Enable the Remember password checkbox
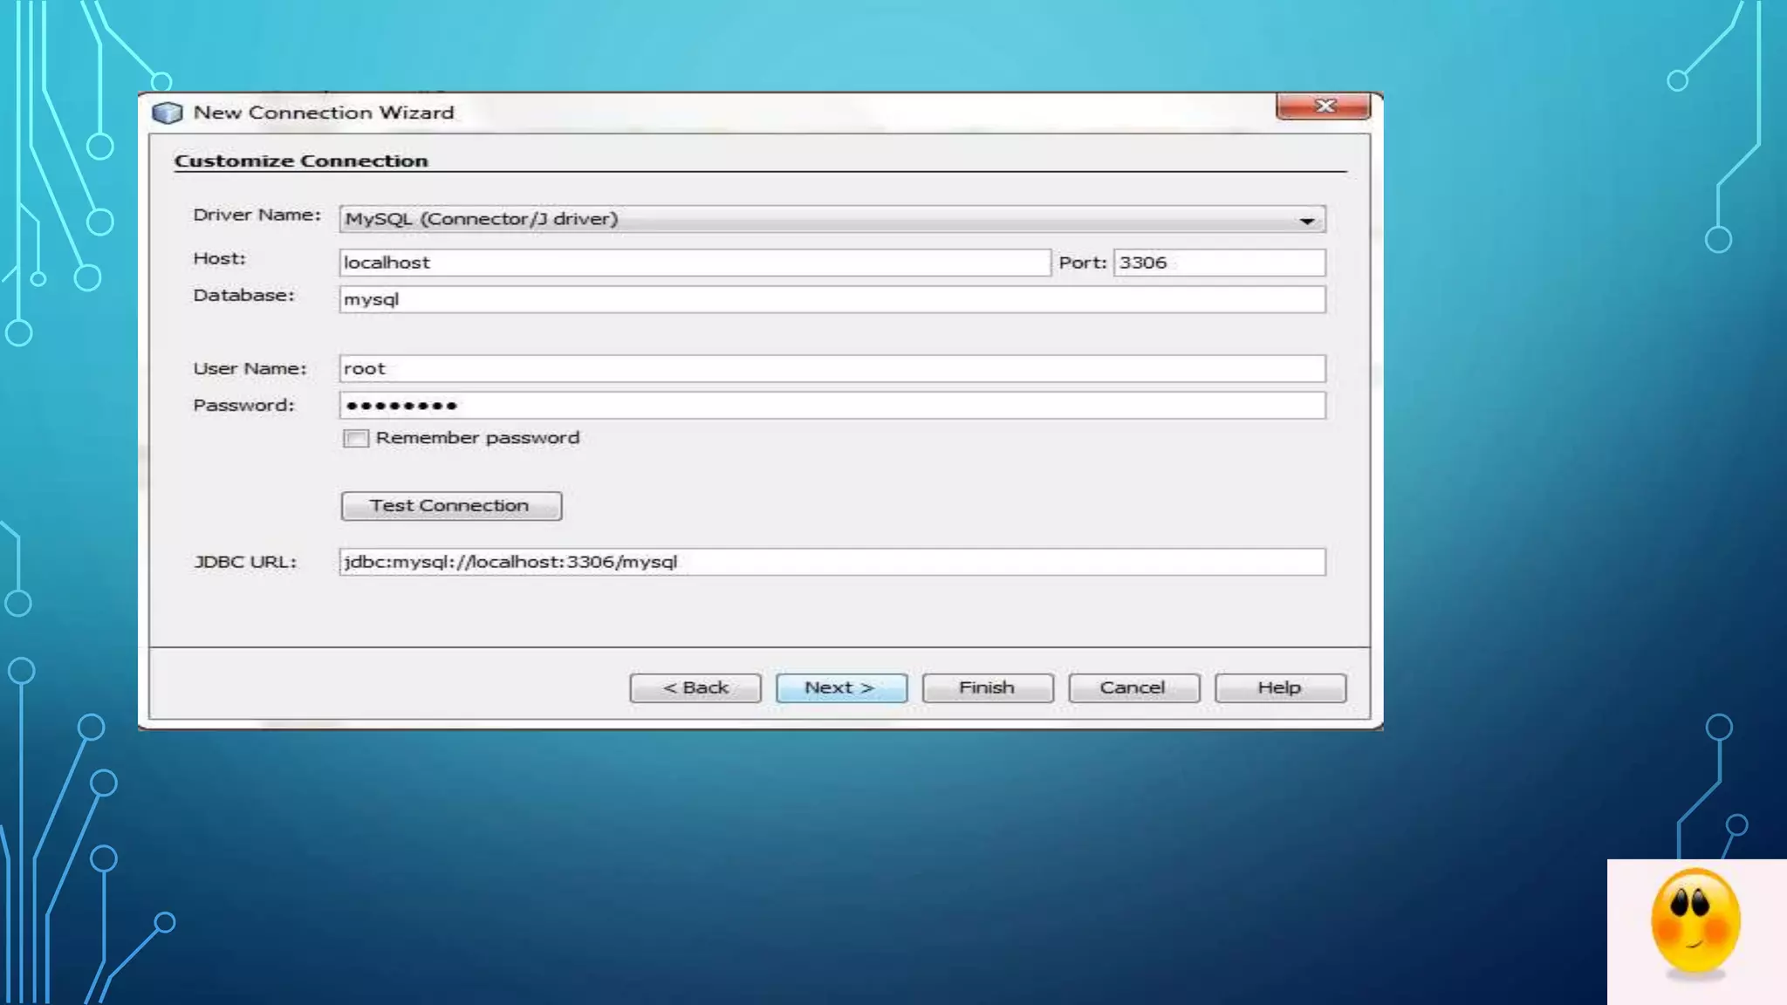The image size is (1787, 1005). pyautogui.click(x=356, y=438)
